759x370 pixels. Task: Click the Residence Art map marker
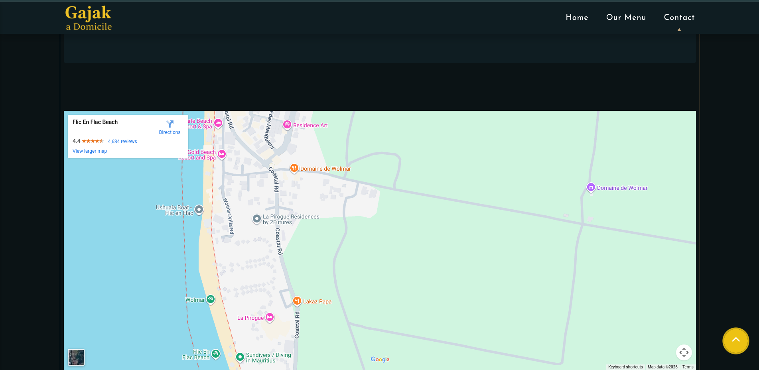[287, 125]
